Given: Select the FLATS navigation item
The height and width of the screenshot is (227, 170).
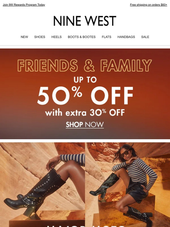Looking at the screenshot, I should [106, 37].
